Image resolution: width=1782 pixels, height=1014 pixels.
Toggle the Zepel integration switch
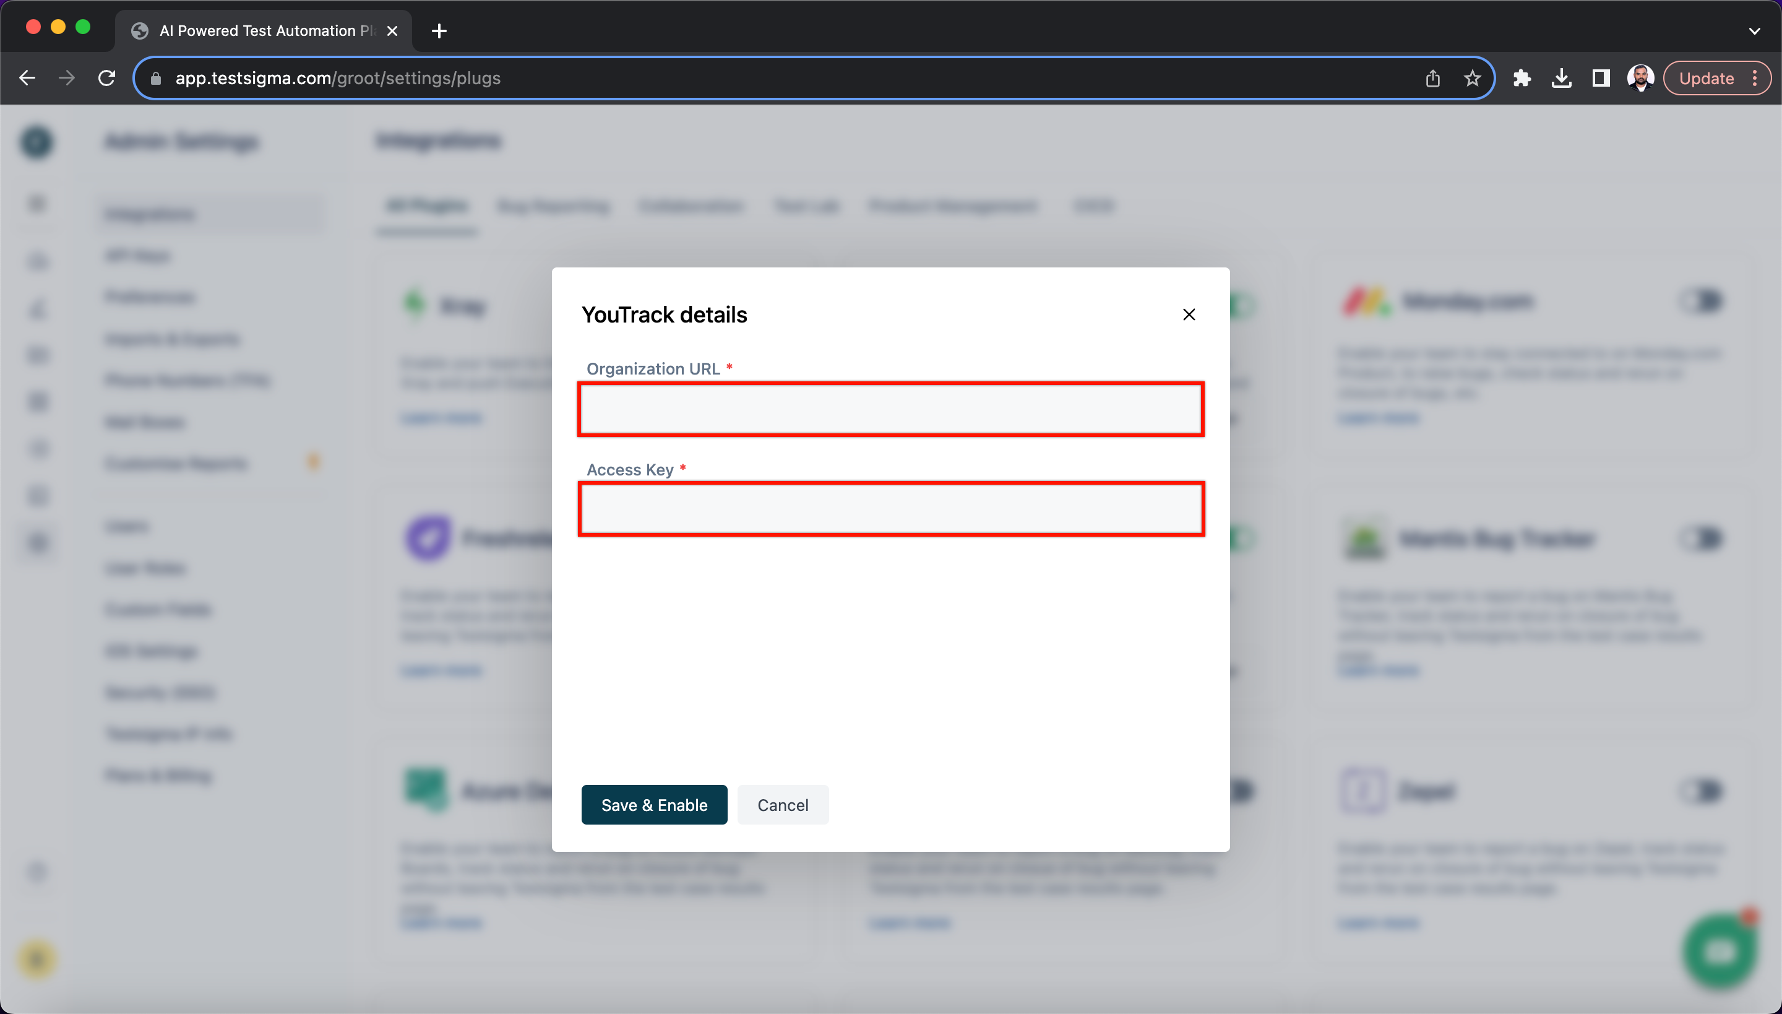pyautogui.click(x=1702, y=791)
